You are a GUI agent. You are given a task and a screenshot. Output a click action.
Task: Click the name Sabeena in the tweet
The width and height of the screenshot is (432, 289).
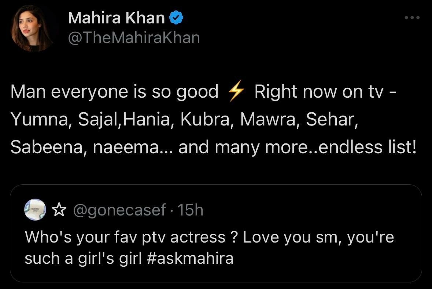point(46,147)
